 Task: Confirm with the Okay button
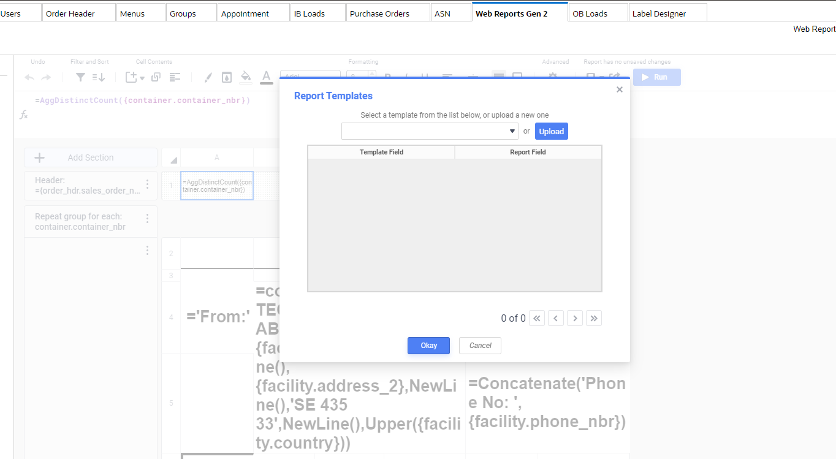[428, 346]
